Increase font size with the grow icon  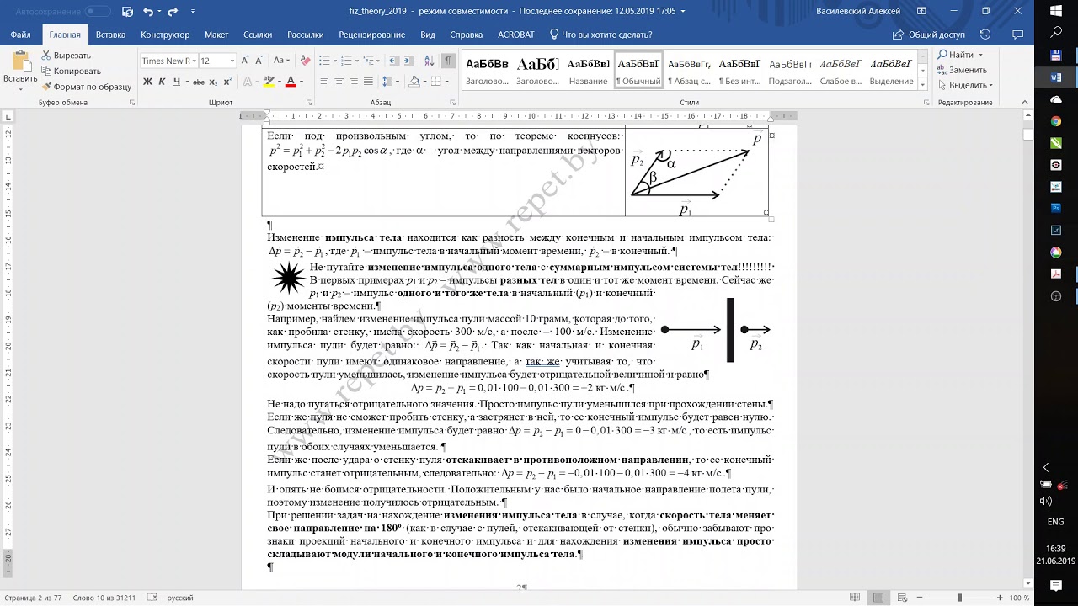pyautogui.click(x=246, y=61)
